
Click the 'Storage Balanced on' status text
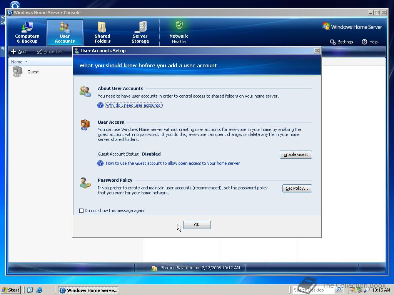pos(200,268)
